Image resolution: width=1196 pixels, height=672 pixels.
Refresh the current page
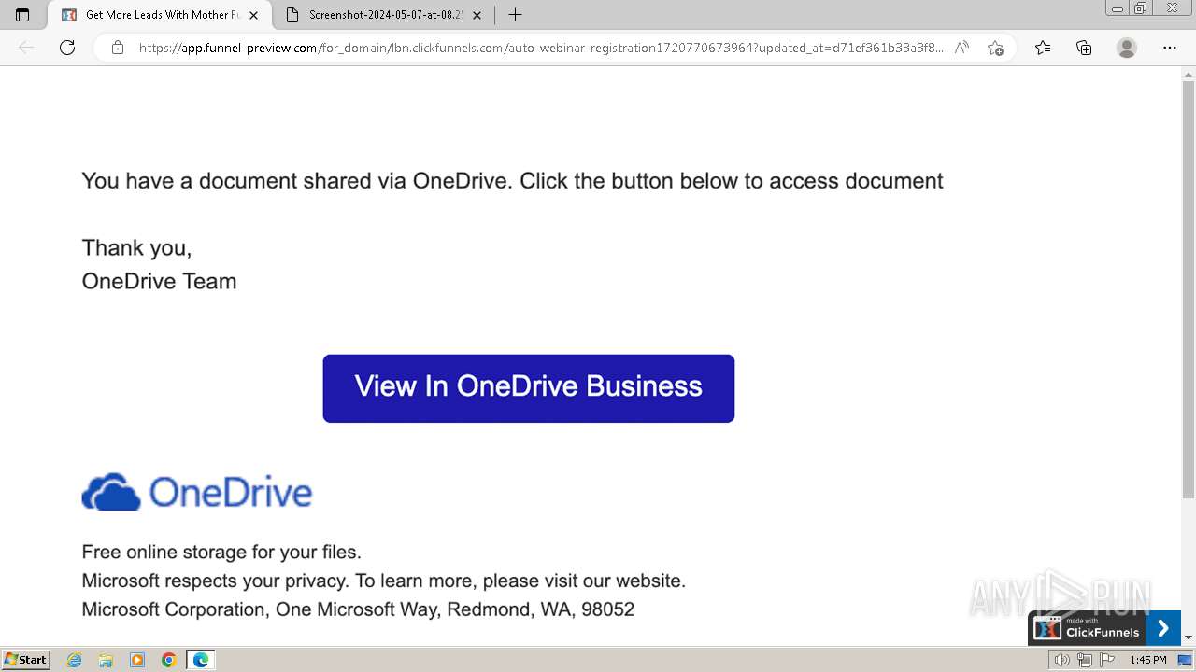pyautogui.click(x=67, y=48)
